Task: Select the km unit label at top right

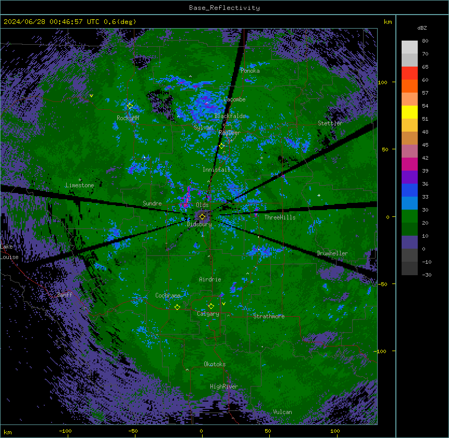Action: coord(388,22)
